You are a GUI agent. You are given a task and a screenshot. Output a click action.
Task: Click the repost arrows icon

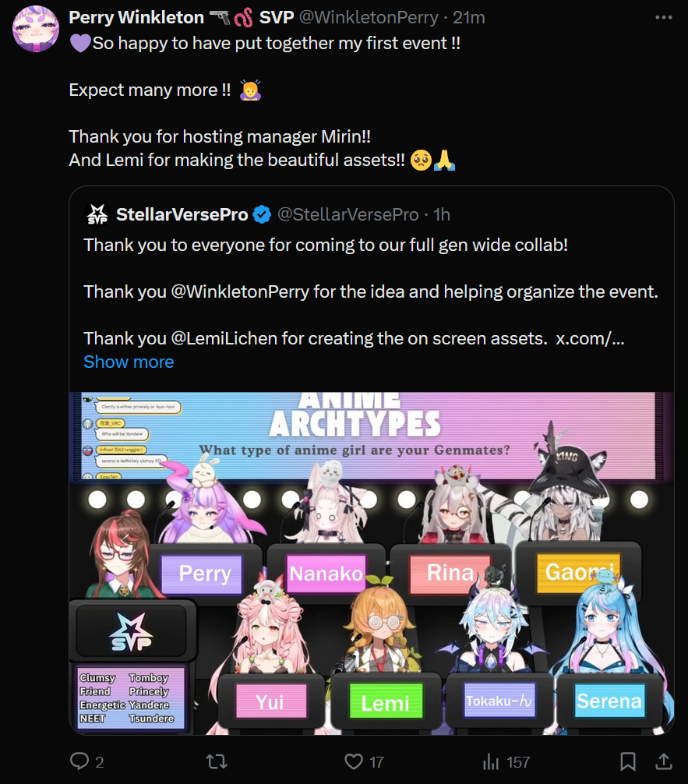(217, 761)
